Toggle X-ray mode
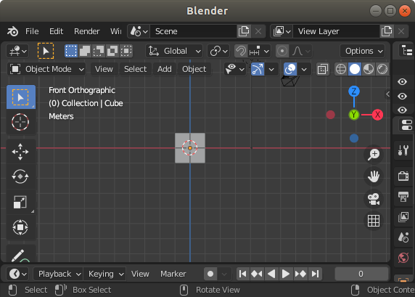This screenshot has height=297, width=415. tap(323, 69)
